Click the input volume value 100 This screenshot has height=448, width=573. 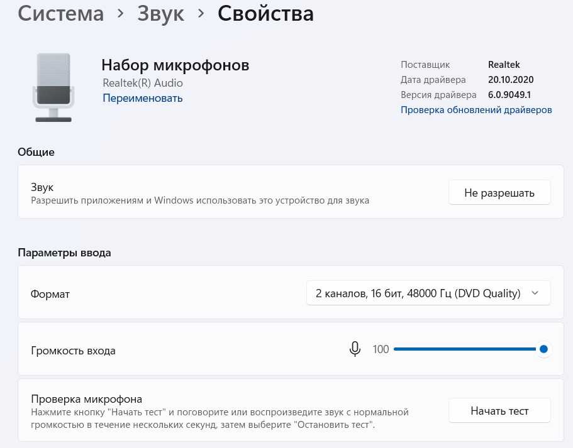(x=381, y=349)
